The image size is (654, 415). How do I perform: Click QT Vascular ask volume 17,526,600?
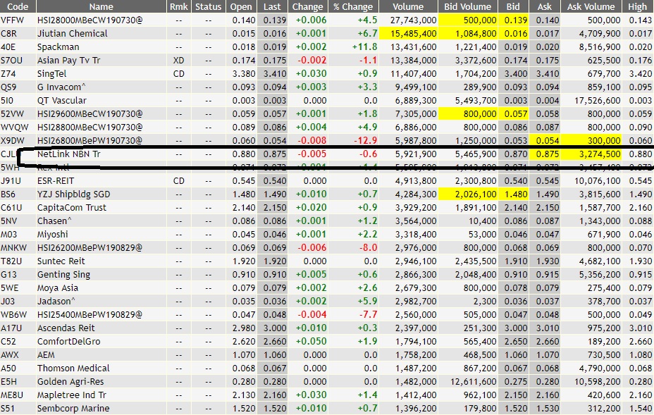pyautogui.click(x=598, y=101)
